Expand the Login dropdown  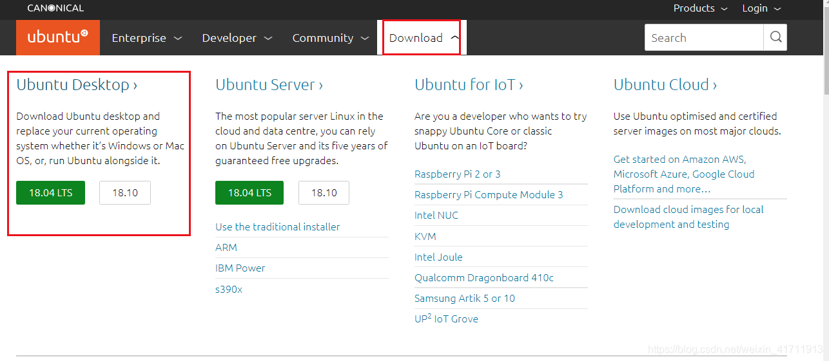tap(761, 8)
